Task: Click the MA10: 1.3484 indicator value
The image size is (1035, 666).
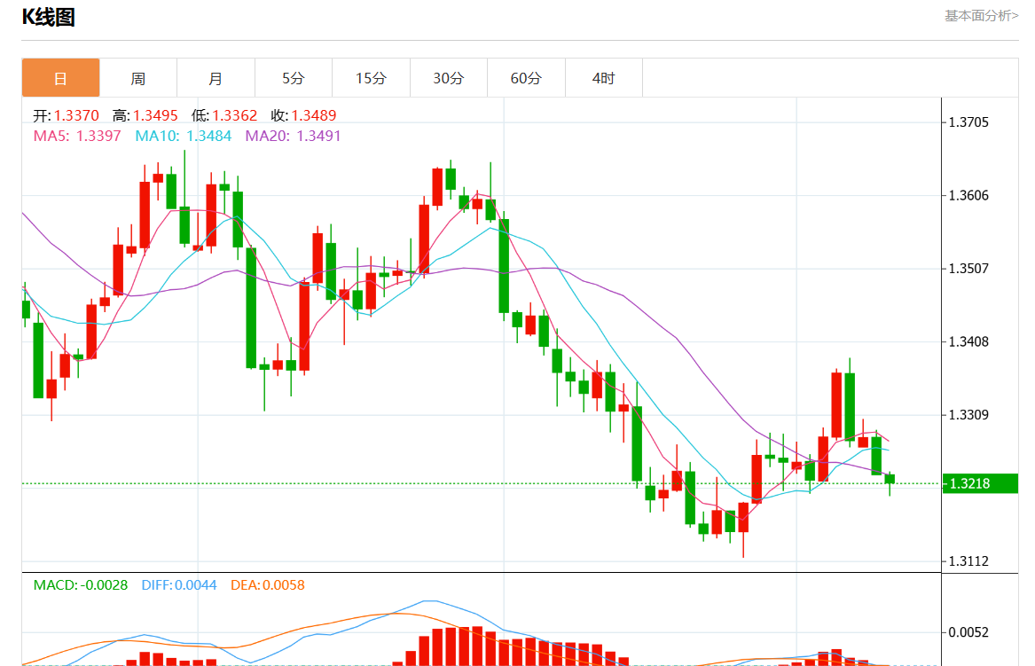Action: click(x=184, y=136)
